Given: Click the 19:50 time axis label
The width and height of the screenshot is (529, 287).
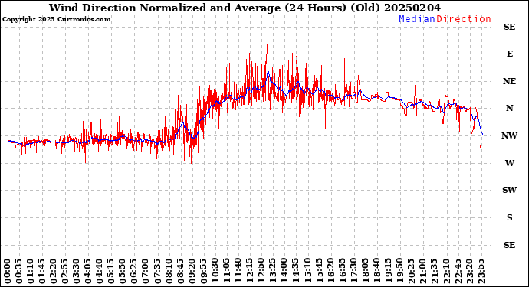Looking at the screenshot, I should coord(399,272).
